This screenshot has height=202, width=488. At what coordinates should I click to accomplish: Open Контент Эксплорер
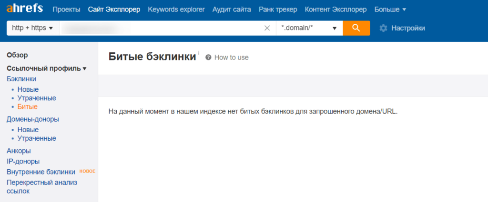pyautogui.click(x=335, y=10)
